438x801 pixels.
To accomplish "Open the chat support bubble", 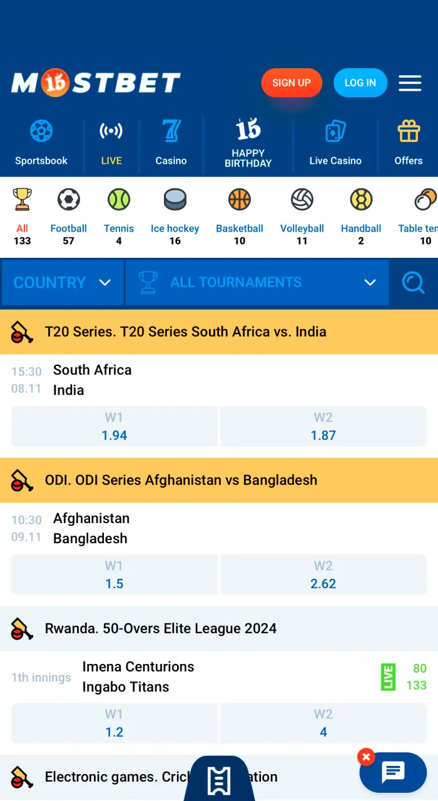I will [393, 772].
